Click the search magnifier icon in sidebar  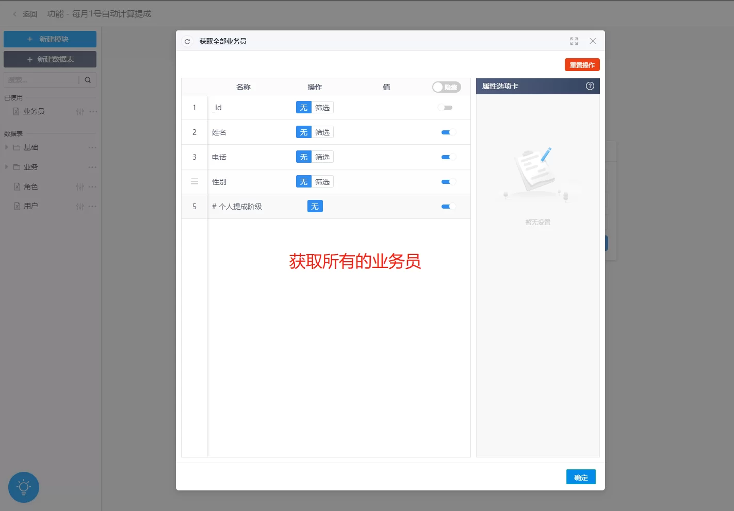(x=88, y=80)
